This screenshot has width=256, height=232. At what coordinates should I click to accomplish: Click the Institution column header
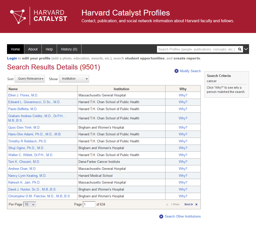click(121, 89)
